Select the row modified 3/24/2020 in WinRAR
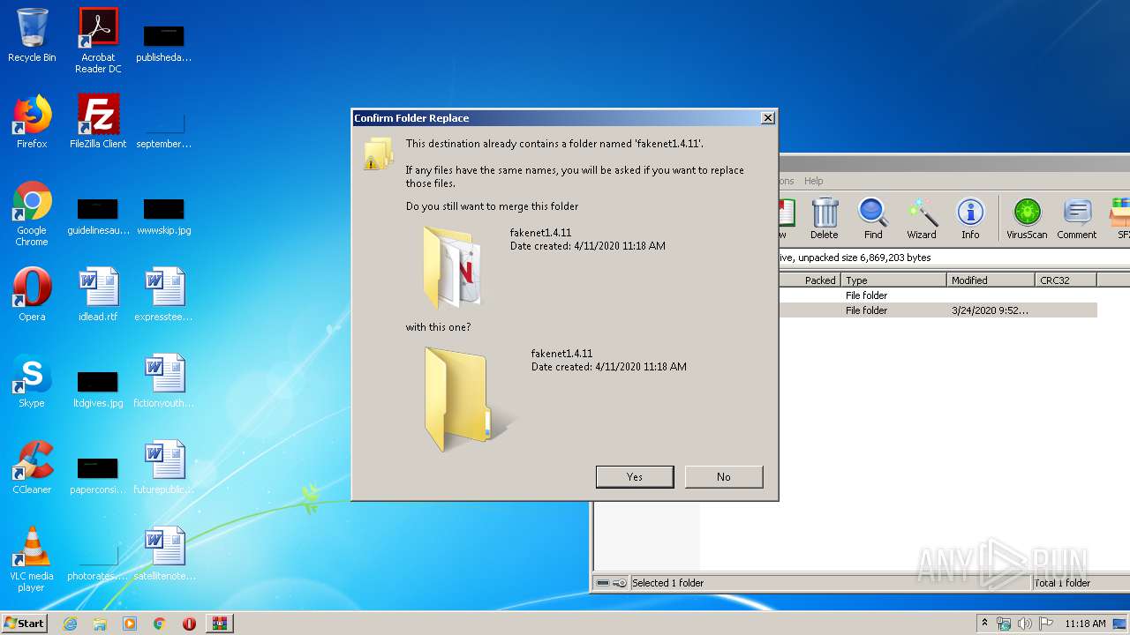Image resolution: width=1130 pixels, height=635 pixels. (x=938, y=310)
